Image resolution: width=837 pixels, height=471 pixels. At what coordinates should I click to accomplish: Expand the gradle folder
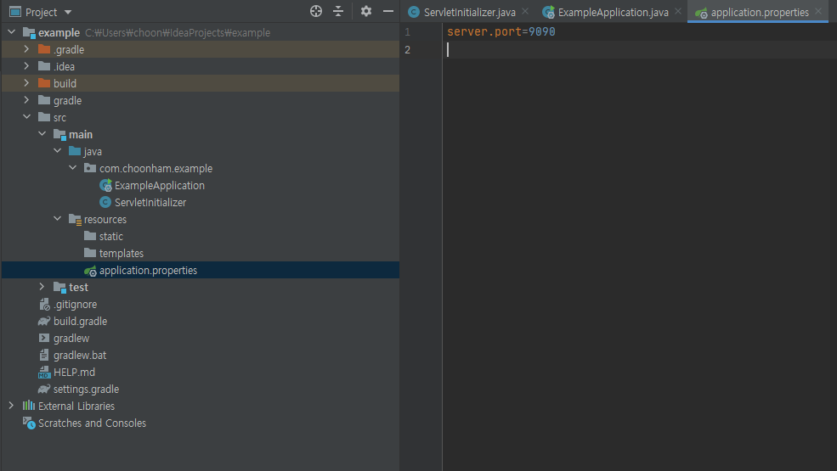(x=26, y=100)
